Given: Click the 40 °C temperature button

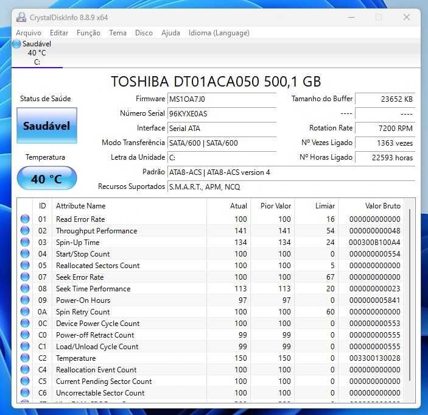Looking at the screenshot, I should [47, 178].
